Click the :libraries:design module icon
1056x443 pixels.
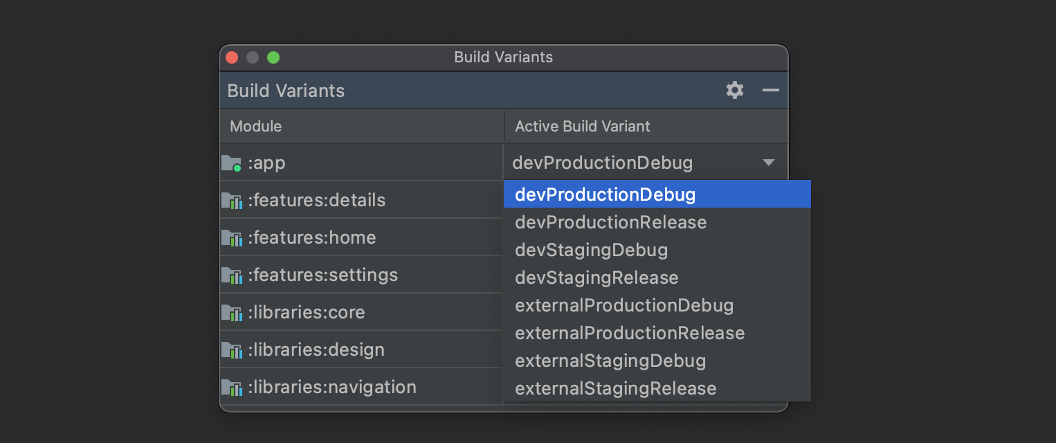231,350
